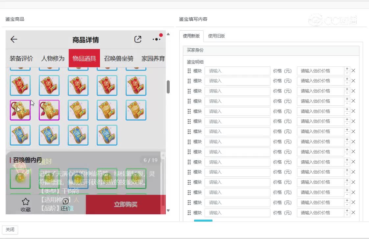Select the 使用新版 tab
369x239 pixels.
pyautogui.click(x=191, y=36)
